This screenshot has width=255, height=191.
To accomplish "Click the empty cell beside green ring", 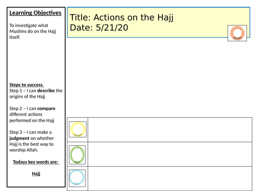I will (170, 154).
